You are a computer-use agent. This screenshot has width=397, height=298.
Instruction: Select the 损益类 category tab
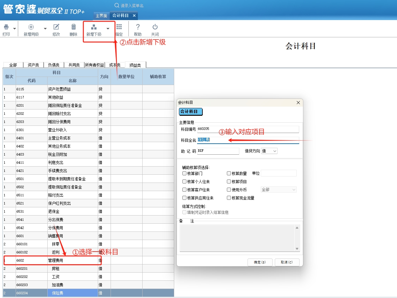135,65
